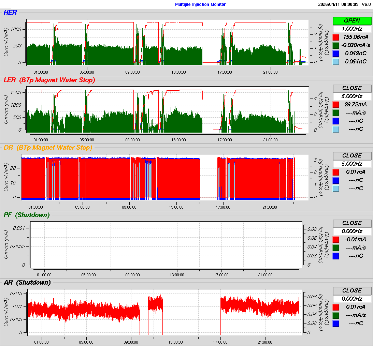373x346 pixels.
Task: Select the DR 5.000Hz rate field
Action: pyautogui.click(x=352, y=164)
